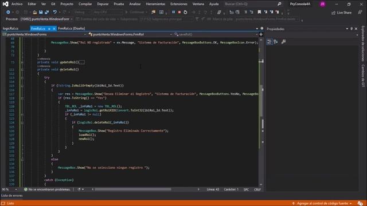Click the bookmark toggle icon
The height and width of the screenshot is (206, 367).
point(259,12)
